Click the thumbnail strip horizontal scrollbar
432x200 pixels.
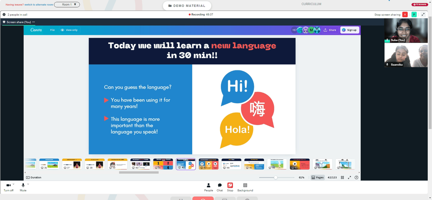click(x=139, y=172)
